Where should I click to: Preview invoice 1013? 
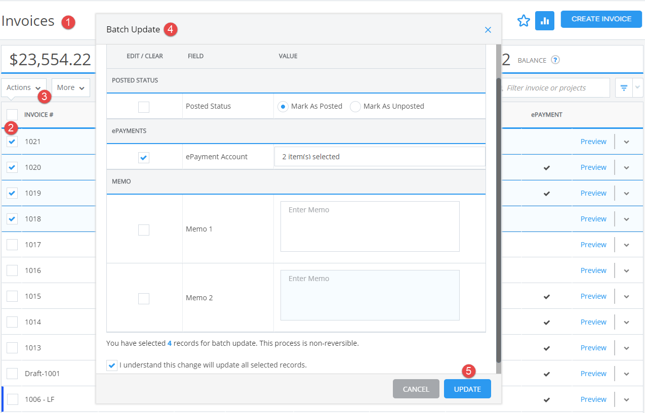pos(593,348)
